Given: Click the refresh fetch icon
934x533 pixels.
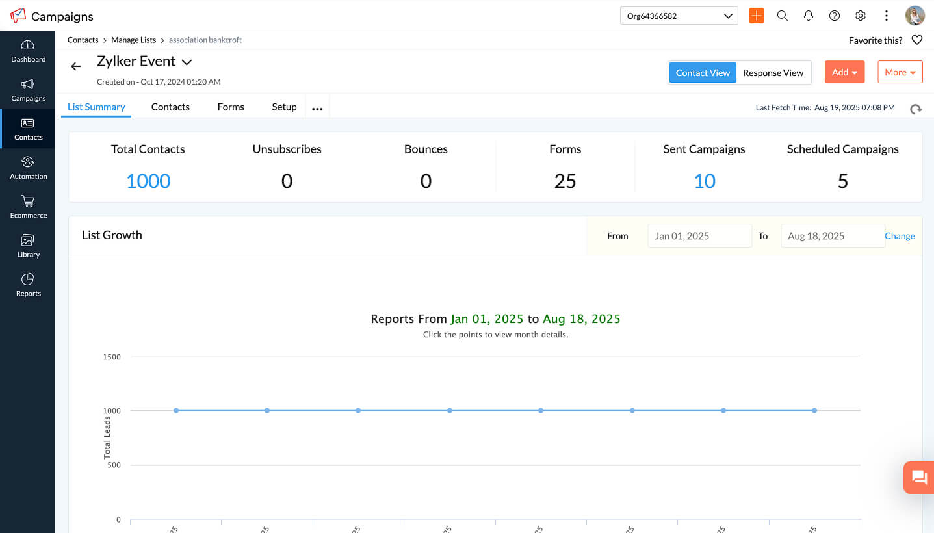Looking at the screenshot, I should click(916, 109).
